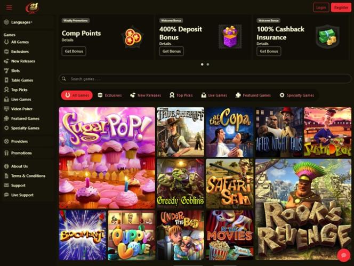Click the purple gift box bonus icon
354x266 pixels.
[230, 37]
